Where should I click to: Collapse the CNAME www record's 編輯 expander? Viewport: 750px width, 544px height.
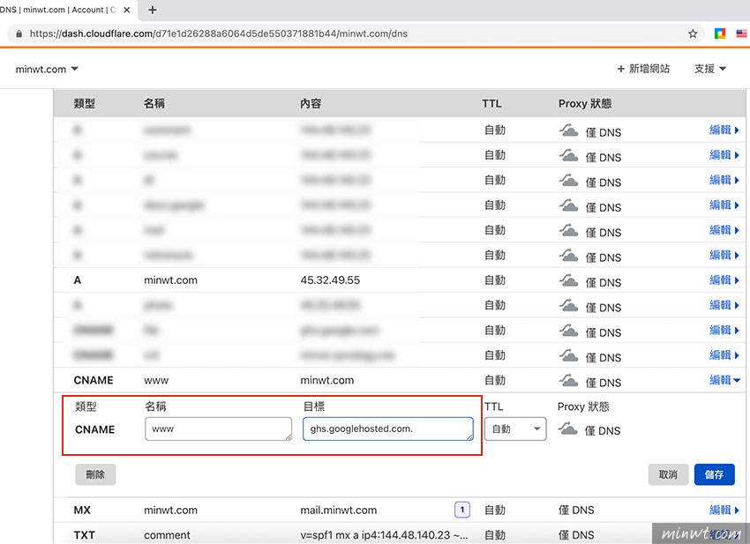(724, 381)
